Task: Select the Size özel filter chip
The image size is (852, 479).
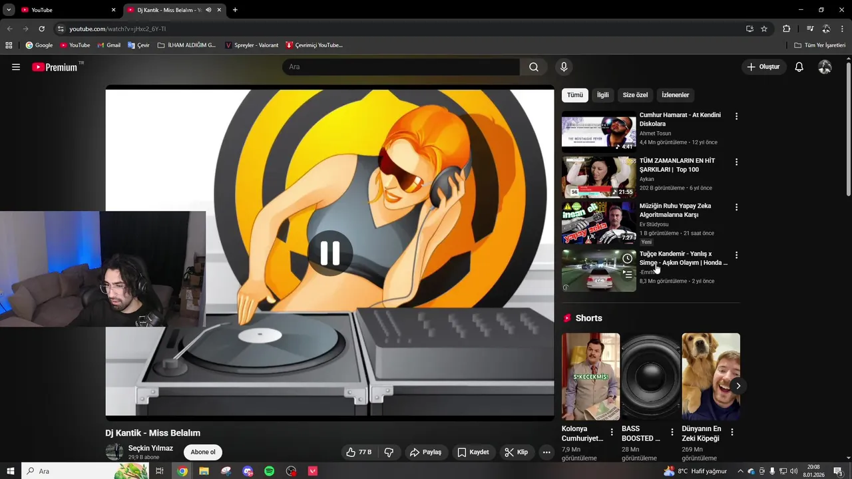Action: [x=635, y=95]
